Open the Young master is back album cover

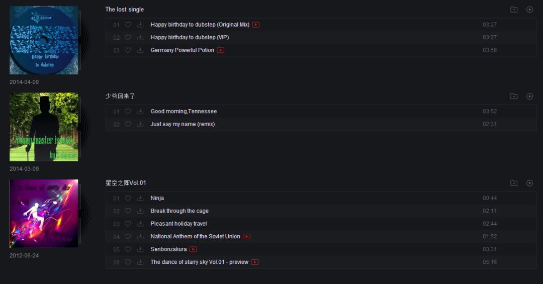coord(44,127)
